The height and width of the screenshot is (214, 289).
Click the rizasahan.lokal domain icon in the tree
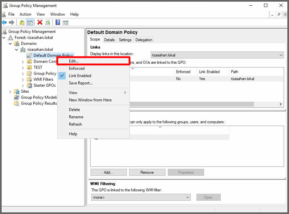[x=23, y=50]
